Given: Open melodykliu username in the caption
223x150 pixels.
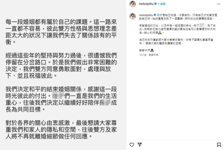Looking at the screenshot, I should pyautogui.click(x=146, y=15).
